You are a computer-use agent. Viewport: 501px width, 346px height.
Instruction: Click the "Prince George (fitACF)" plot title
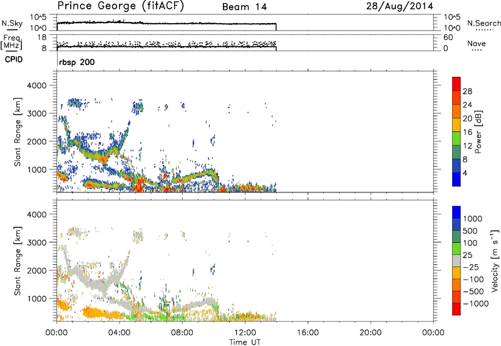click(121, 6)
